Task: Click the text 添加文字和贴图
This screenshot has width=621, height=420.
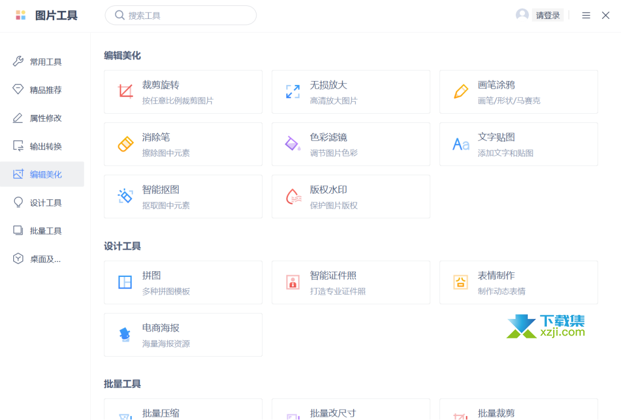Action: (x=505, y=153)
